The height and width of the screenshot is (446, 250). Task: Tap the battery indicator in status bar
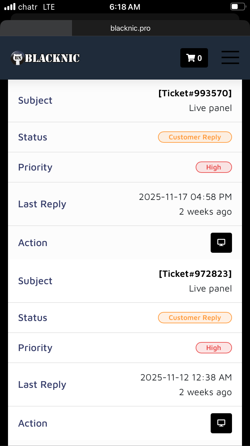click(x=237, y=7)
